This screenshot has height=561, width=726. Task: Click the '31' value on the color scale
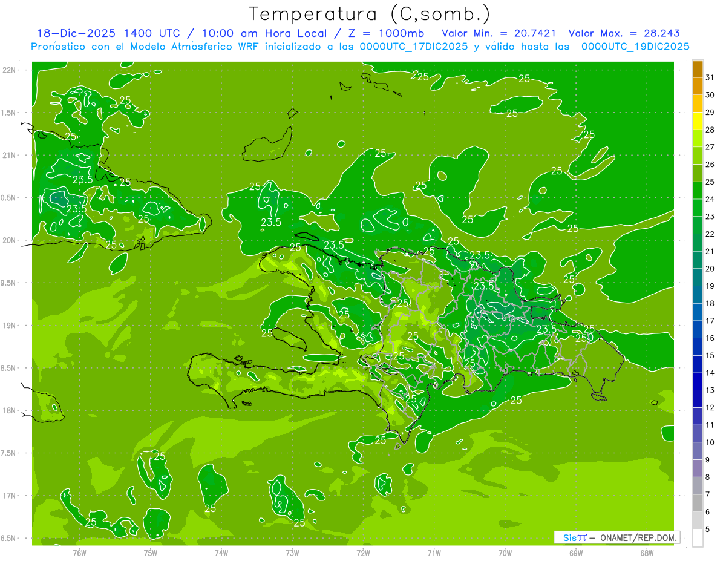710,77
